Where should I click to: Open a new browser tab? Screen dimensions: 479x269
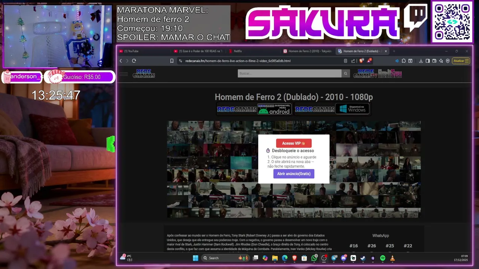[394, 51]
